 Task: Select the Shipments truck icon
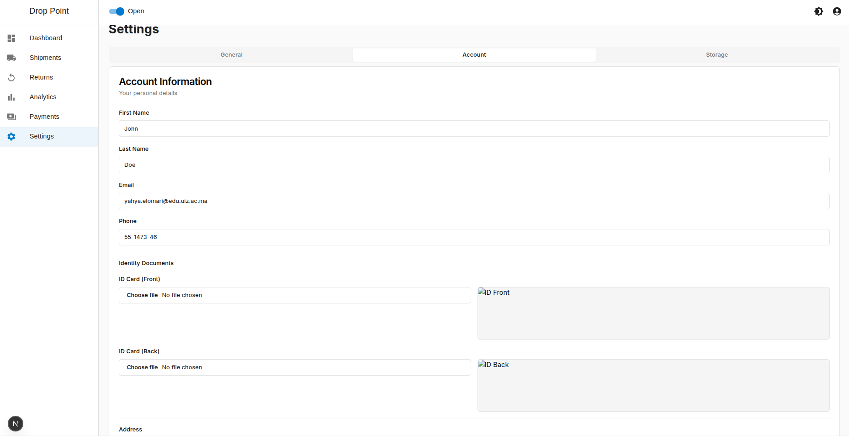(x=11, y=58)
